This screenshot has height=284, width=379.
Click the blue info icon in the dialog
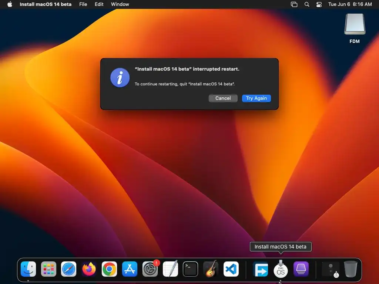point(120,78)
